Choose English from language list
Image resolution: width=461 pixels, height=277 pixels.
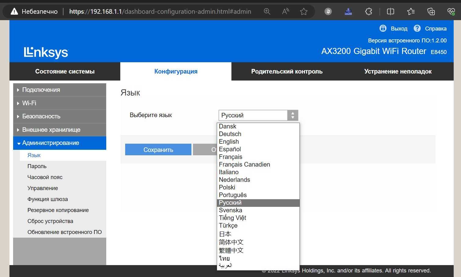coord(258,142)
